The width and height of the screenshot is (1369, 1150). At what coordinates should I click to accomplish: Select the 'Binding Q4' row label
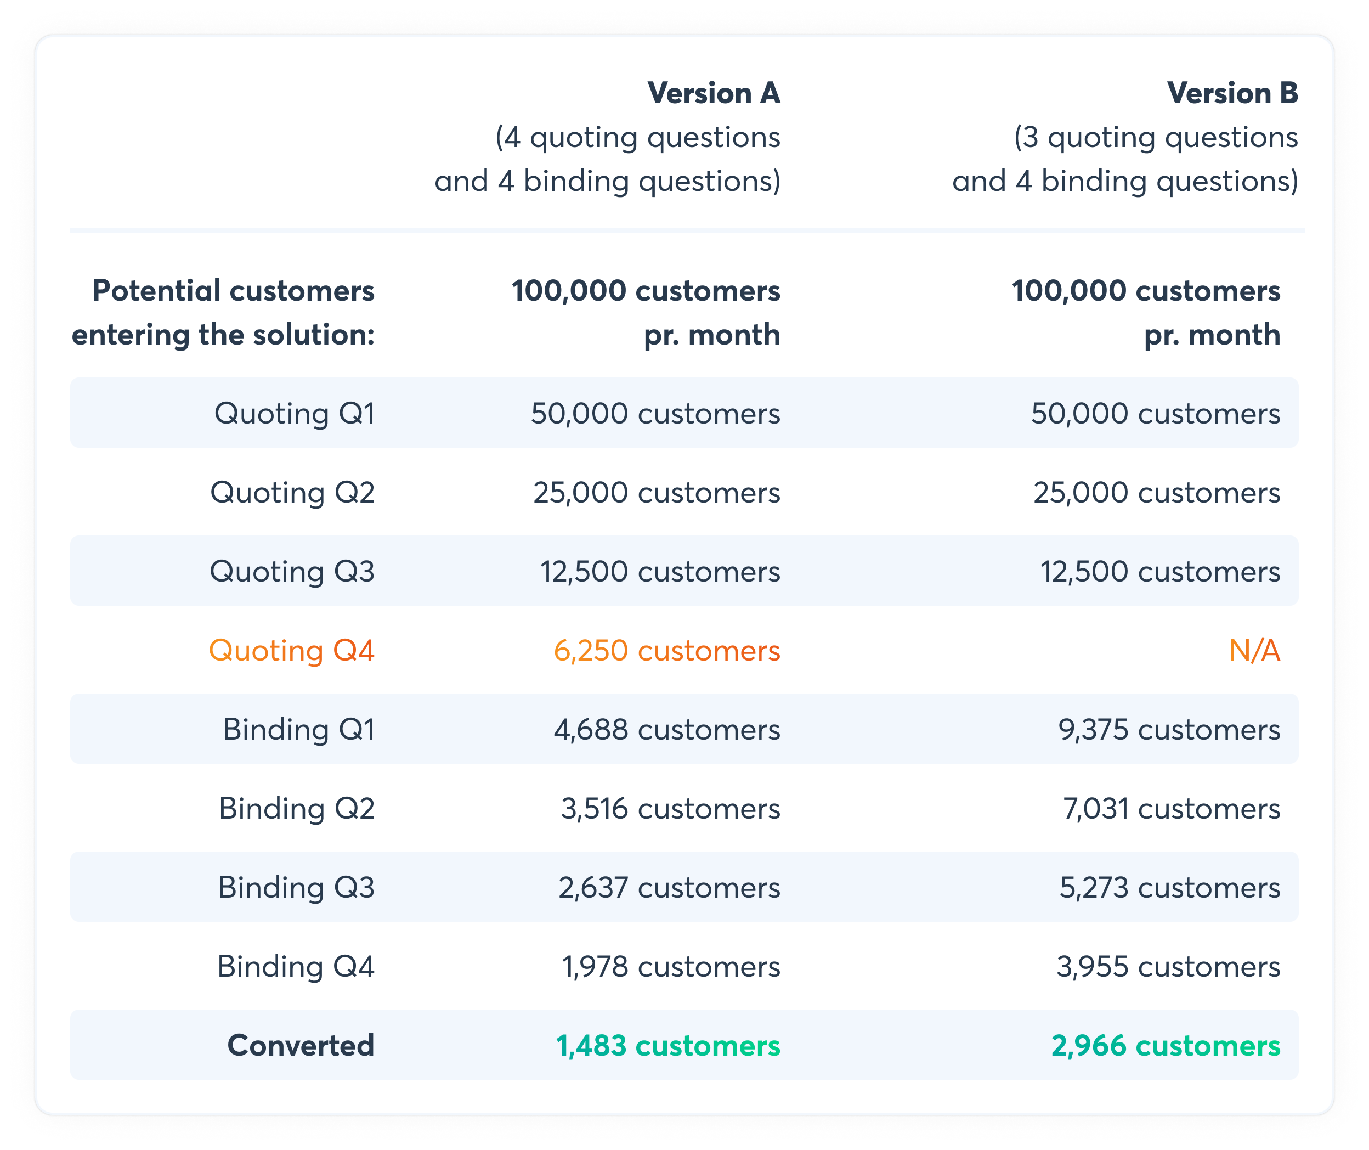(296, 967)
